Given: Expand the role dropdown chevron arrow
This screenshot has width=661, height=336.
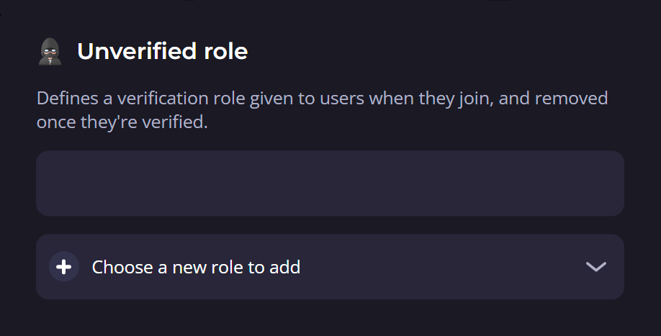Looking at the screenshot, I should click(x=595, y=267).
